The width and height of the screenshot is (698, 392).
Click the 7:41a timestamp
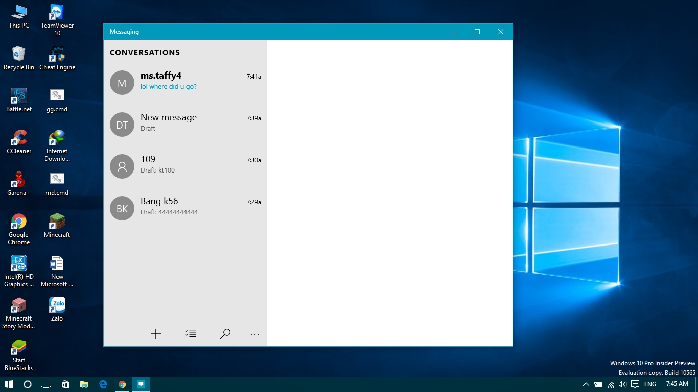pyautogui.click(x=253, y=77)
